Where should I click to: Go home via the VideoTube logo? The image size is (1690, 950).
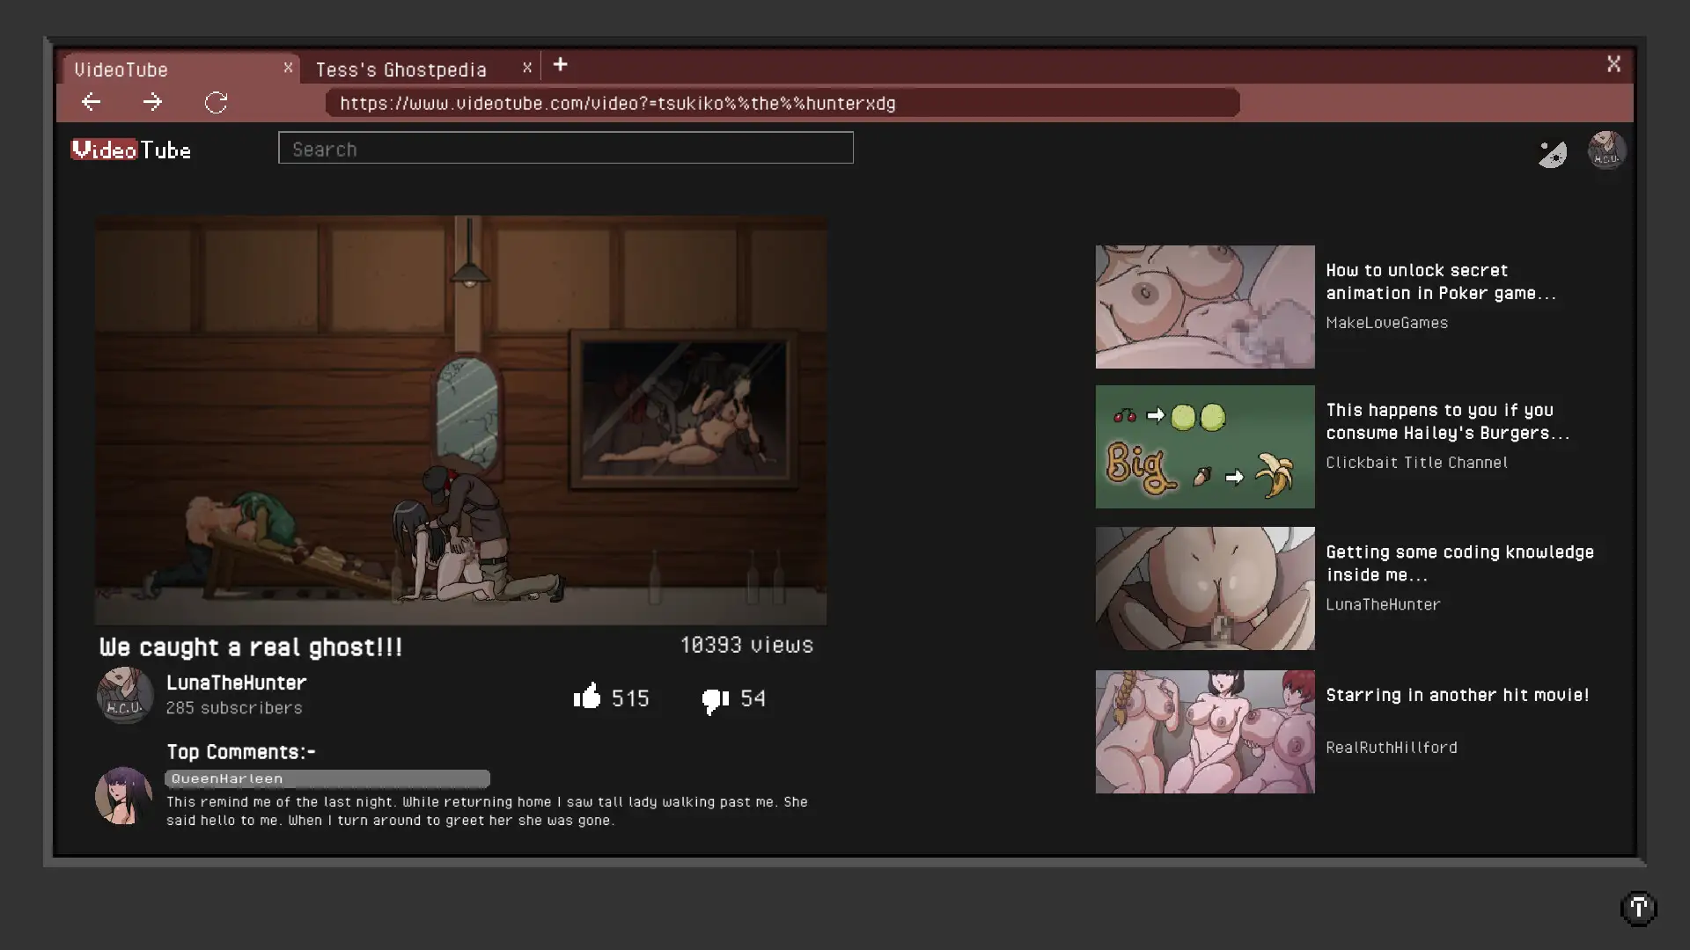(131, 150)
